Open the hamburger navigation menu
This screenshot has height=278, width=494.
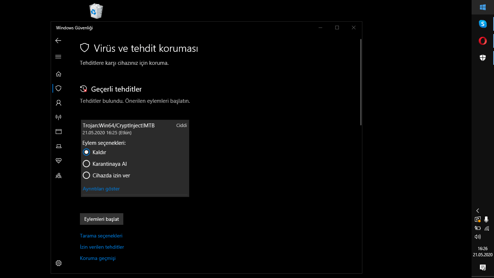point(58,56)
